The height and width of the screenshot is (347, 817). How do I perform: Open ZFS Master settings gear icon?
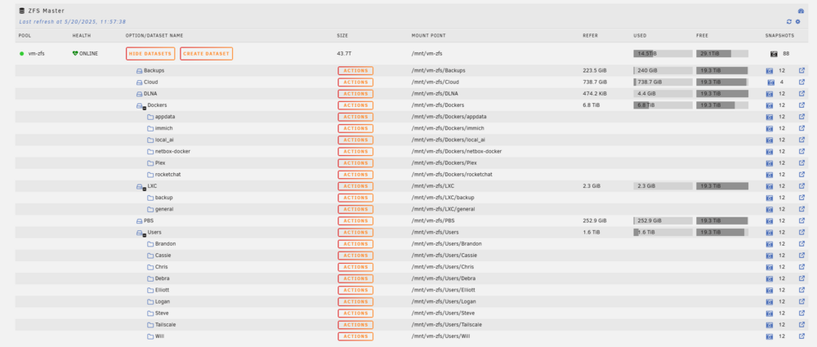[x=797, y=22]
